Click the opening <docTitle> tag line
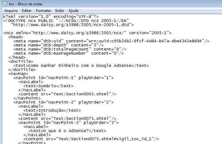222x144 pixels. pyautogui.click(x=21, y=61)
